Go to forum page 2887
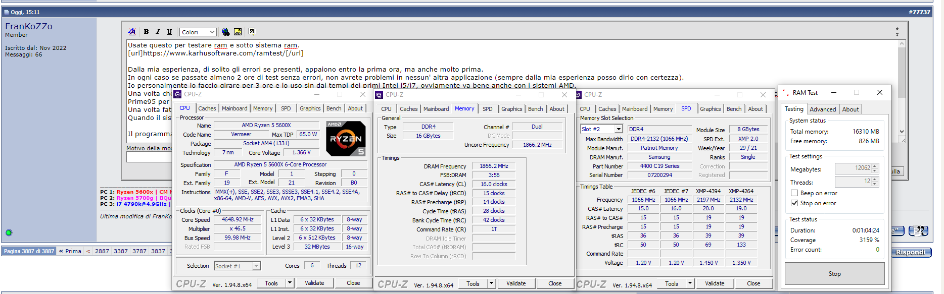This screenshot has height=294, width=944. (102, 251)
